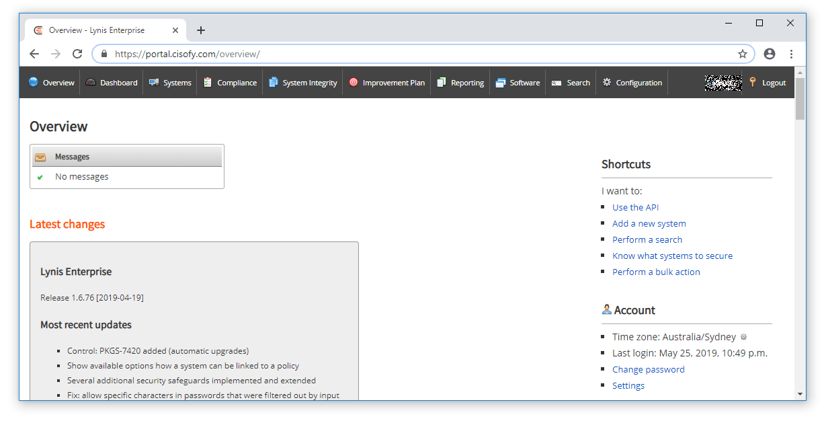Click the Software windows icon
The image size is (824, 423).
[x=500, y=83]
